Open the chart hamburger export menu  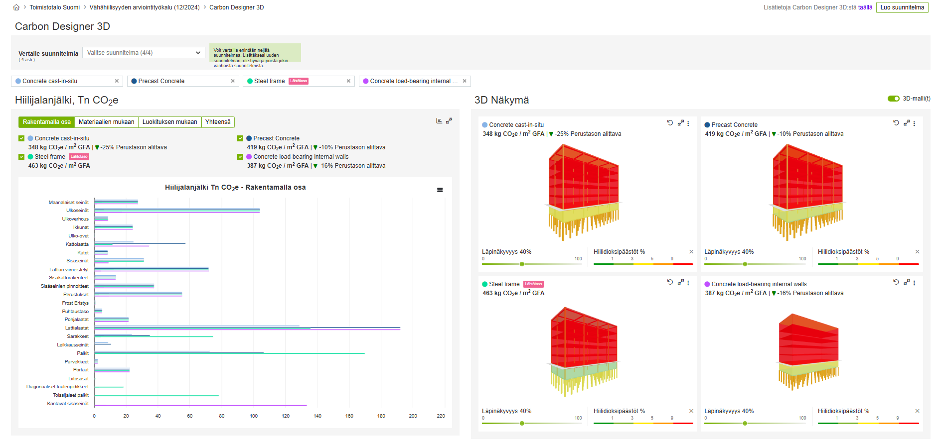coord(440,190)
